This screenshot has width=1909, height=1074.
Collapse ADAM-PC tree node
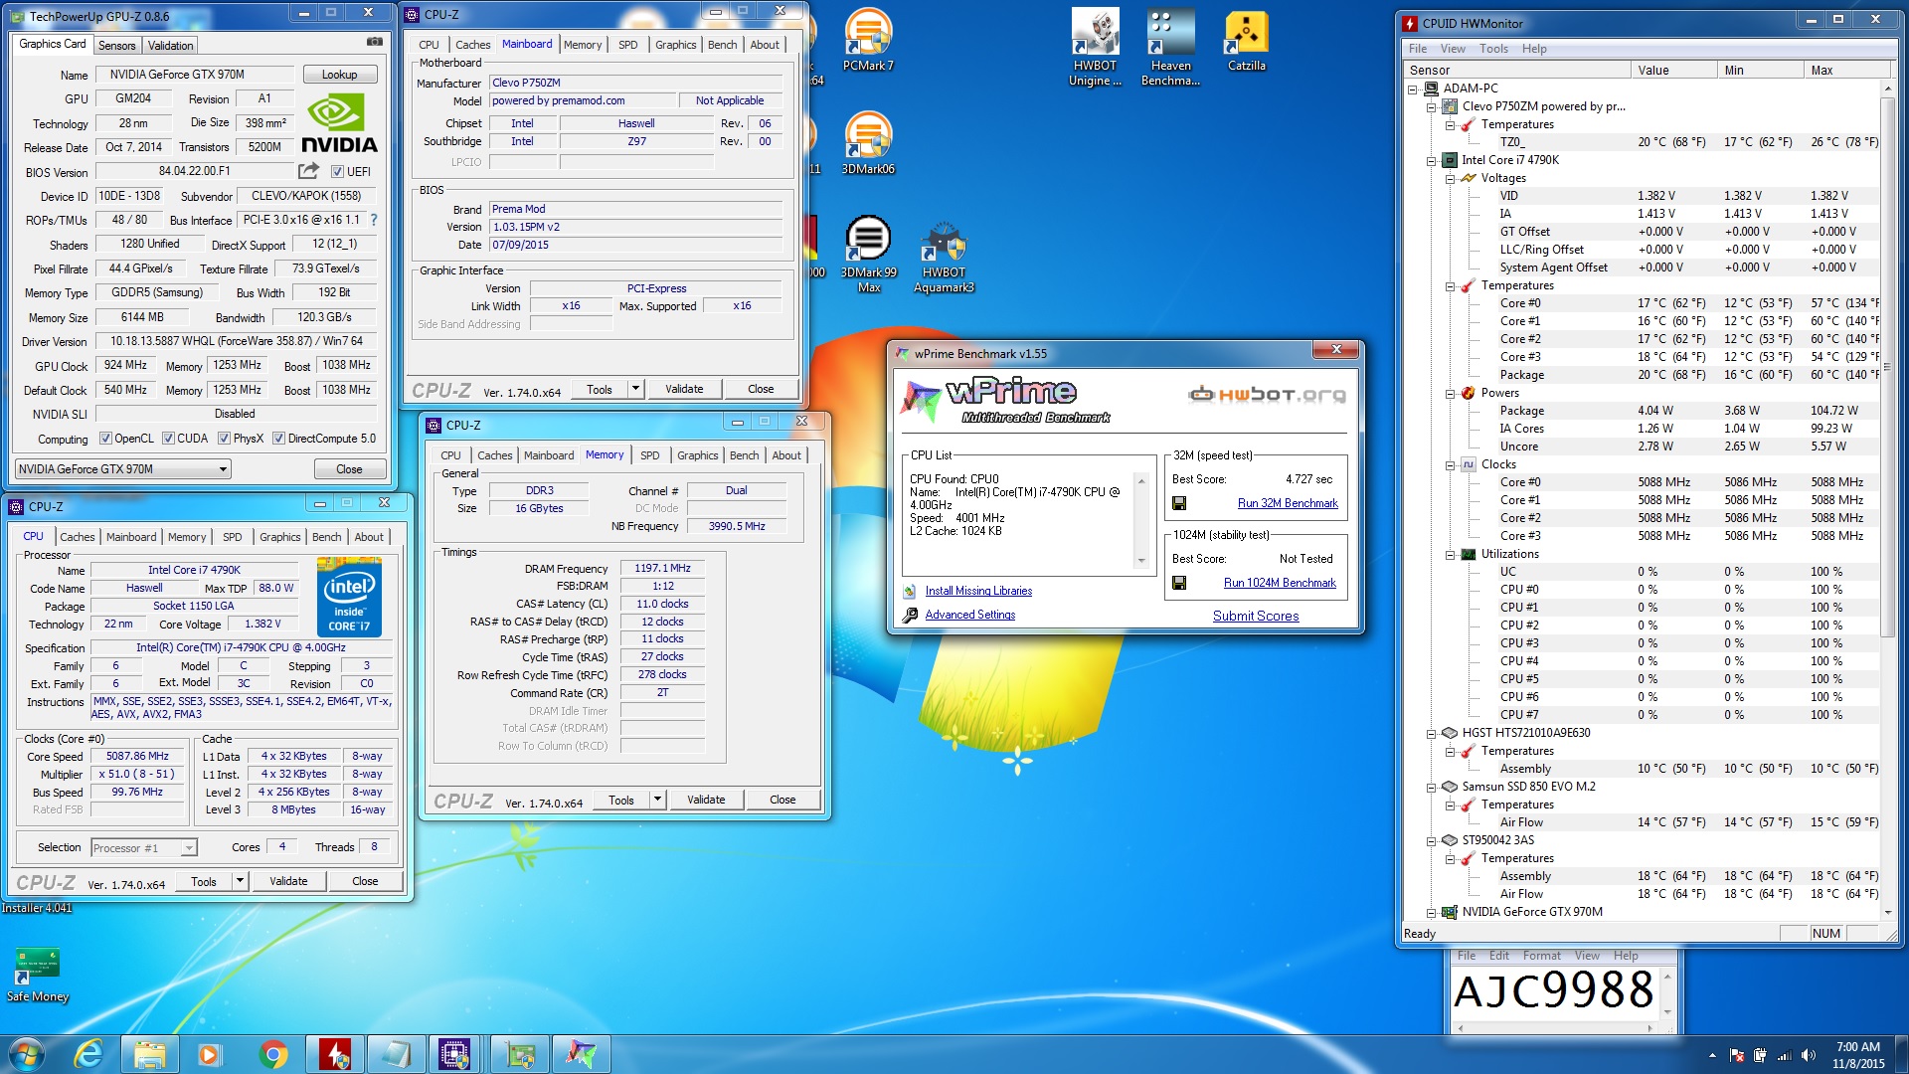[x=1413, y=89]
